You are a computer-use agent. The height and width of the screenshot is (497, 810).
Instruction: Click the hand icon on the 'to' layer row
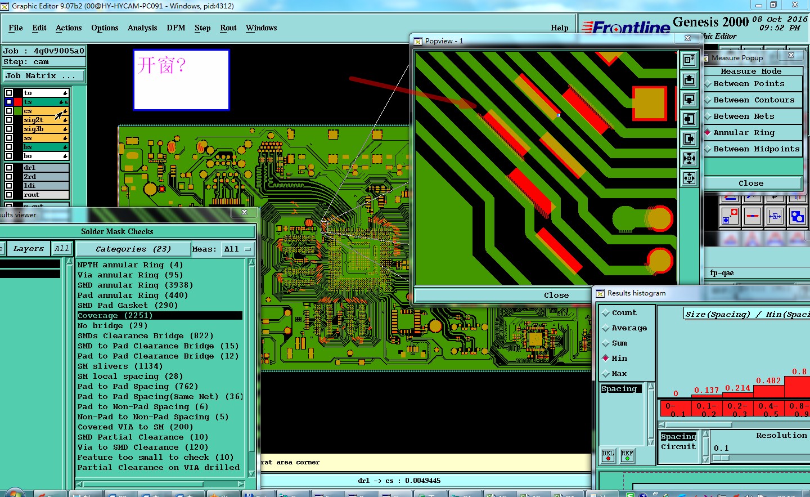pos(65,93)
